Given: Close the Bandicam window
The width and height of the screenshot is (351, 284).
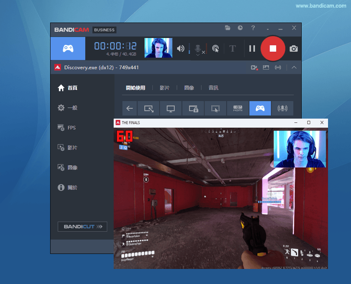Looking at the screenshot, I should pos(294,28).
